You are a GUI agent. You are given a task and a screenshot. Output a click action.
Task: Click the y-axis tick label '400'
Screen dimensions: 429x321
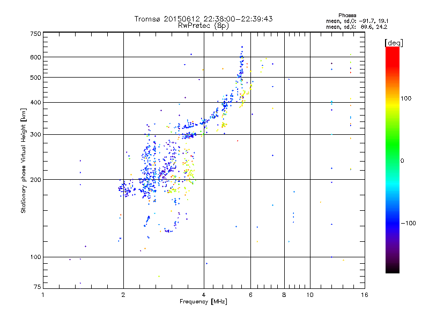[x=35, y=103]
